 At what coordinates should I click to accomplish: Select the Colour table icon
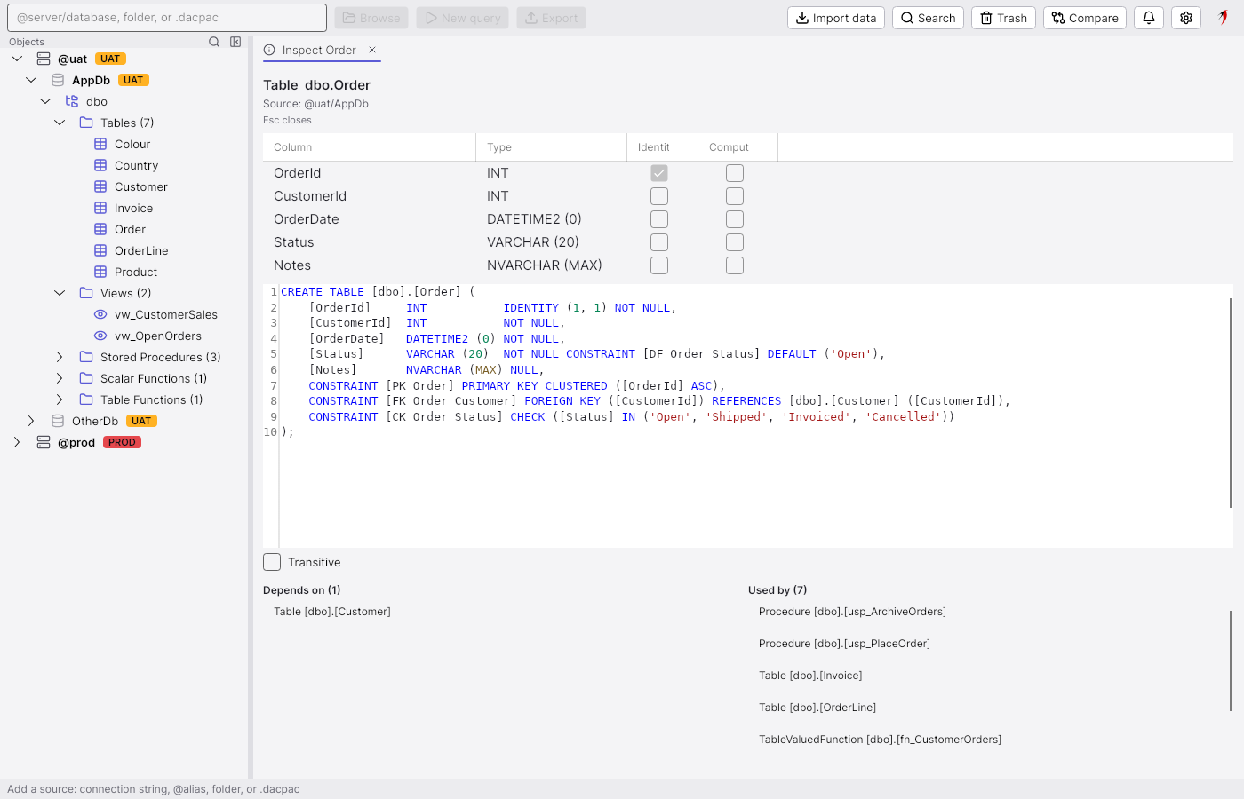(x=100, y=144)
